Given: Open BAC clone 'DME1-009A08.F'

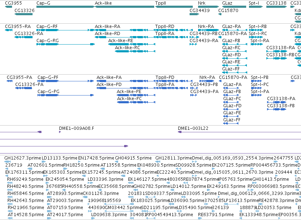Looking at the screenshot, I should (x=77, y=128).
